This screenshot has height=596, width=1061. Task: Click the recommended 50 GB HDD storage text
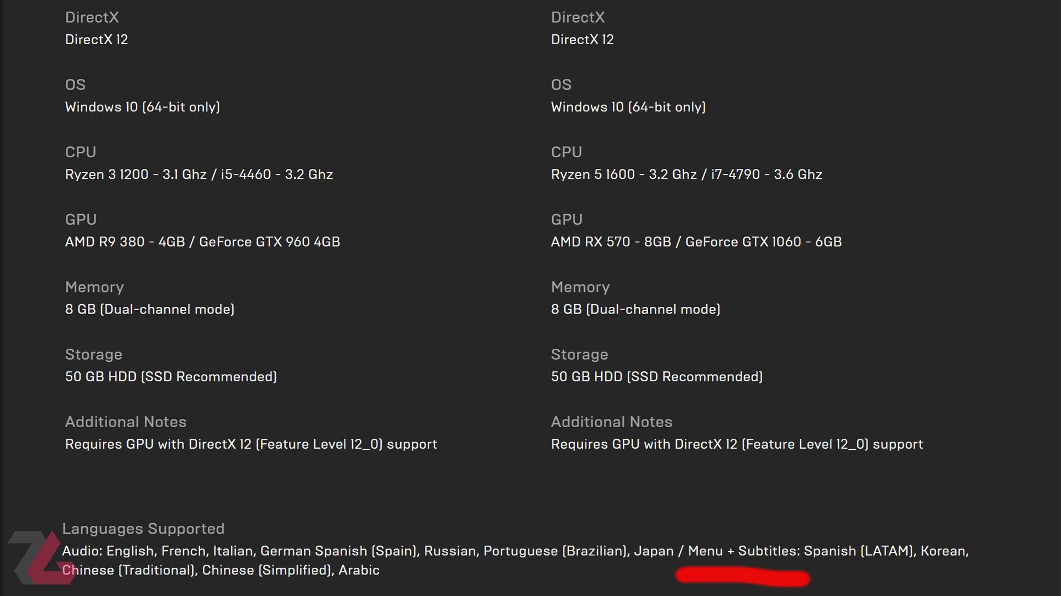coord(656,377)
